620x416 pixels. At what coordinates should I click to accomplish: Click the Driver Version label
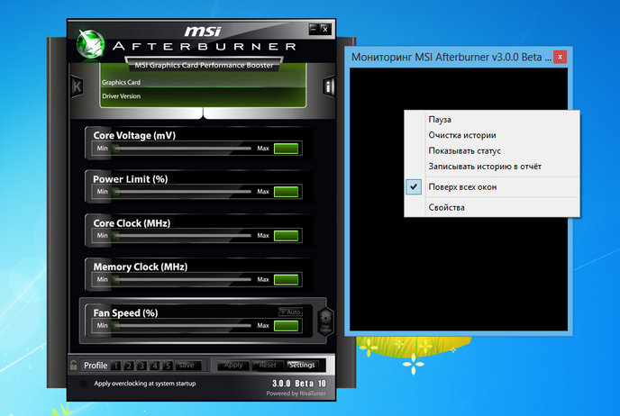[121, 96]
